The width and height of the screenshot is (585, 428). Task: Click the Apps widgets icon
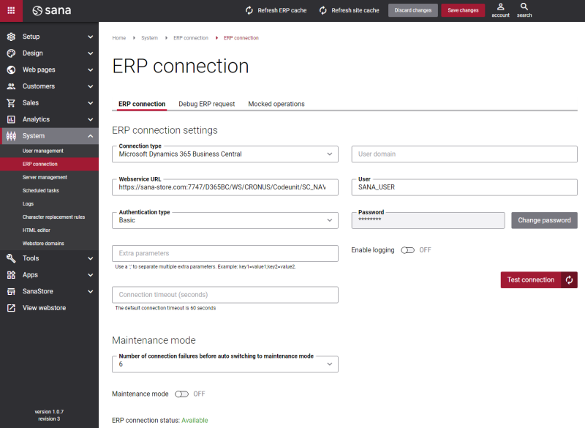tap(11, 275)
